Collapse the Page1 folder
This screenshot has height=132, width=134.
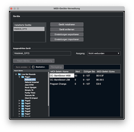coord(19,77)
